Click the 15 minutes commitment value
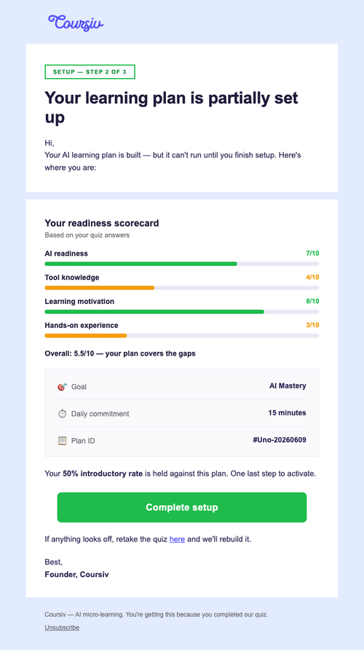 288,413
